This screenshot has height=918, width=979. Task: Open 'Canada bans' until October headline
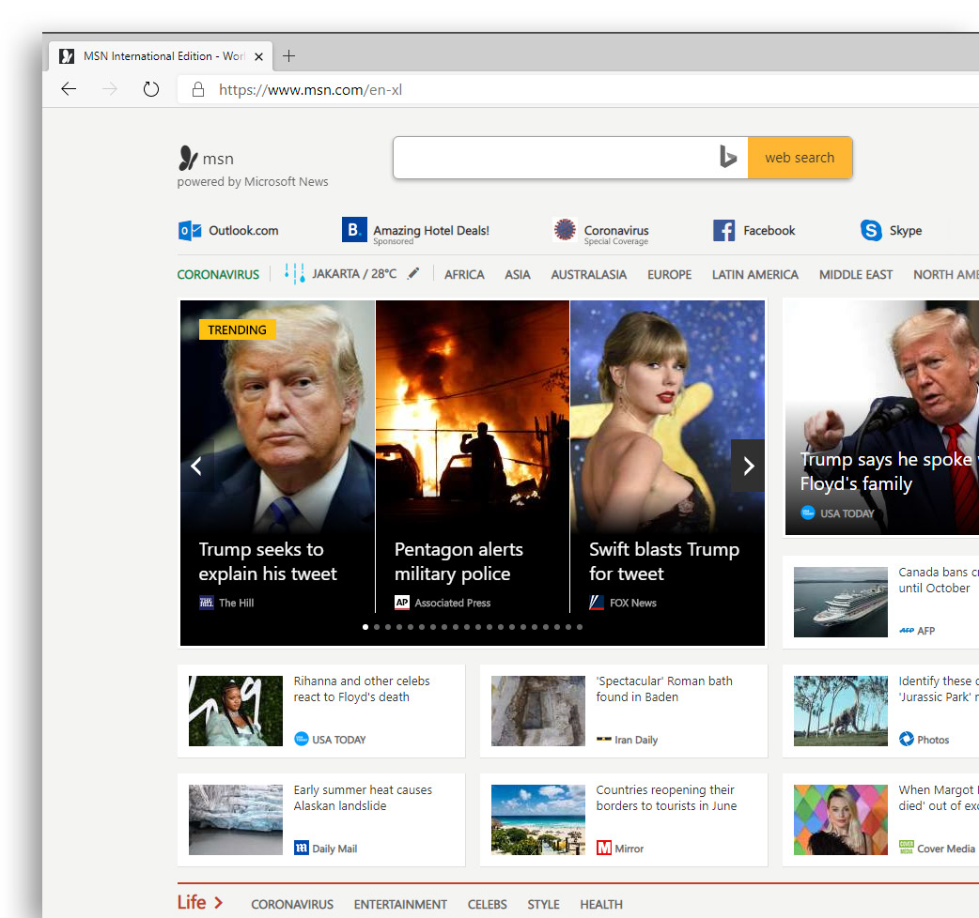pyautogui.click(x=939, y=580)
